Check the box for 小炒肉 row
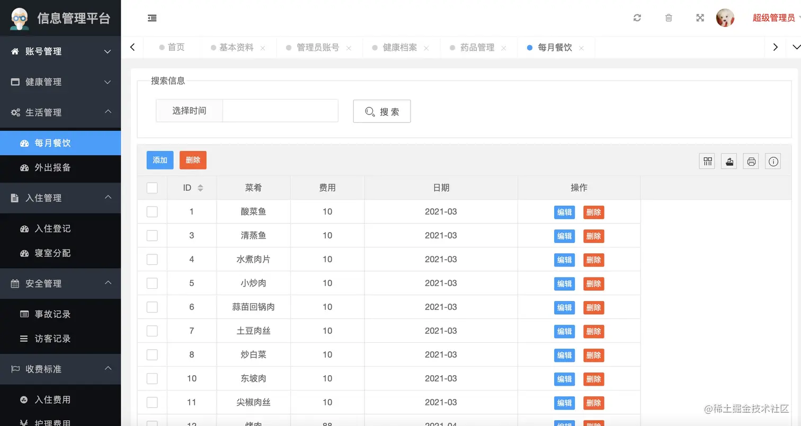Image resolution: width=801 pixels, height=426 pixels. [152, 283]
